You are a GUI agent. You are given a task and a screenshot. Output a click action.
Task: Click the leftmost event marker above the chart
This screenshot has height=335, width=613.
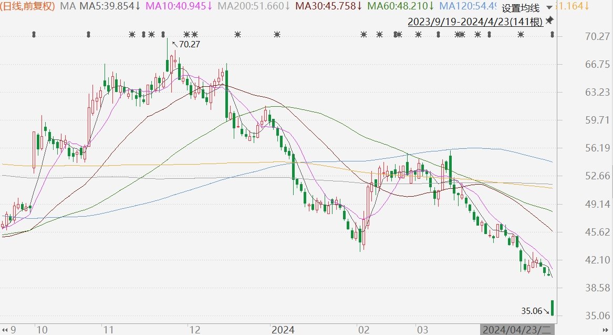[34, 35]
